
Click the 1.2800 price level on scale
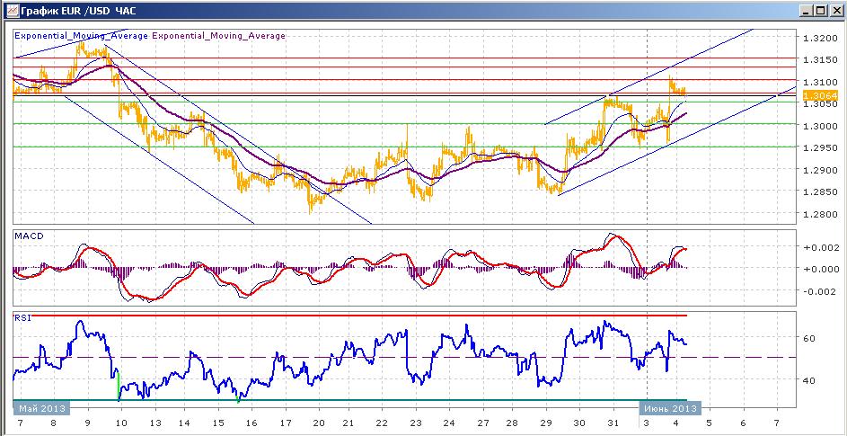[x=820, y=214]
